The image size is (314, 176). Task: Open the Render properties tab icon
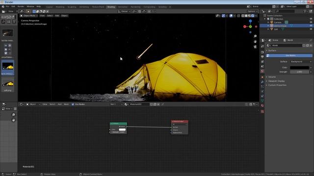(x=262, y=52)
